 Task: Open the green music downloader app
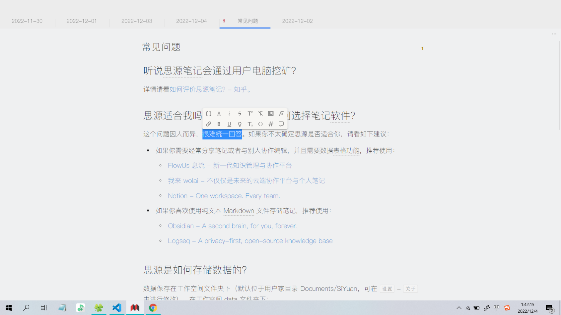80,308
